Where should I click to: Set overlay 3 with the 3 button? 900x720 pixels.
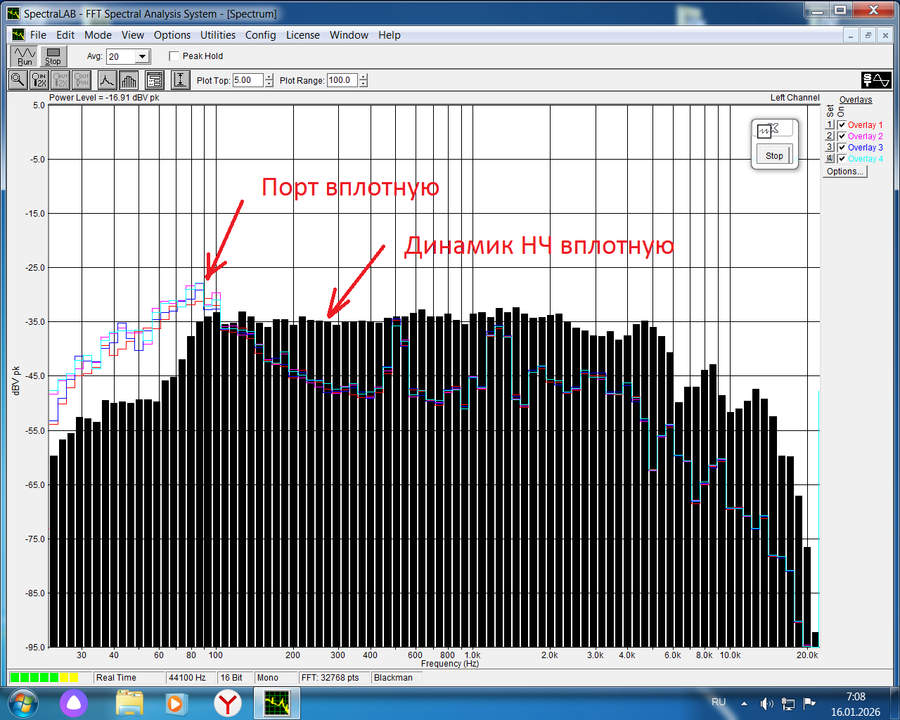(x=830, y=147)
